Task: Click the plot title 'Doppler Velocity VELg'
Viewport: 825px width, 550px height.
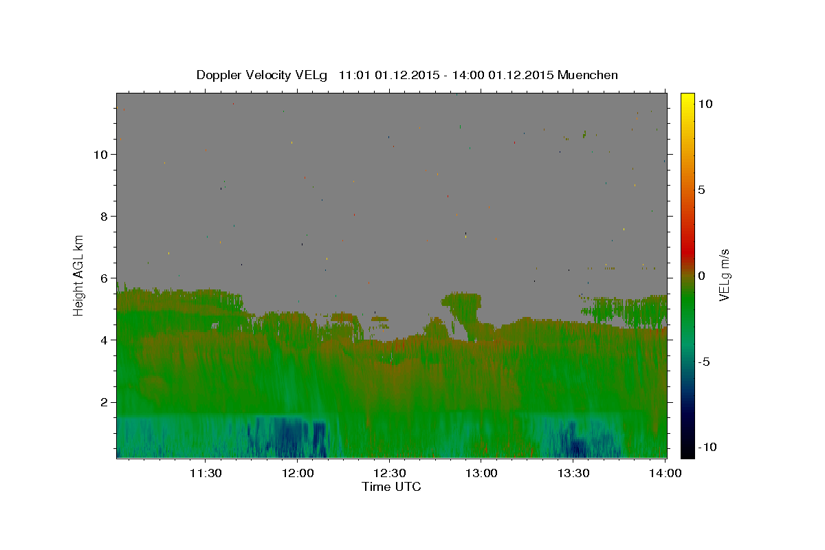Action: (263, 75)
